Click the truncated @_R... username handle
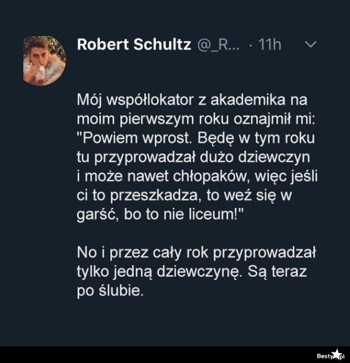Image resolution: width=350 pixels, height=363 pixels. [x=219, y=44]
